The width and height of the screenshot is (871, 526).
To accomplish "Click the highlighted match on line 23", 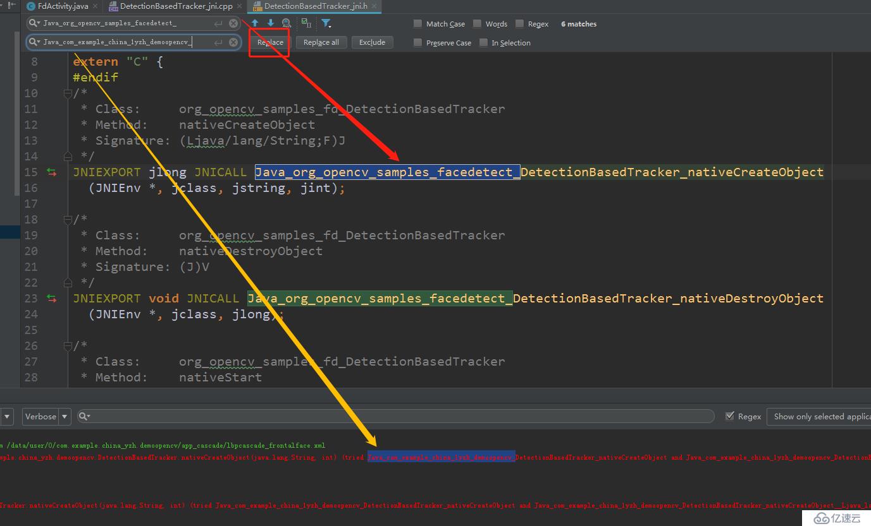I will [380, 298].
